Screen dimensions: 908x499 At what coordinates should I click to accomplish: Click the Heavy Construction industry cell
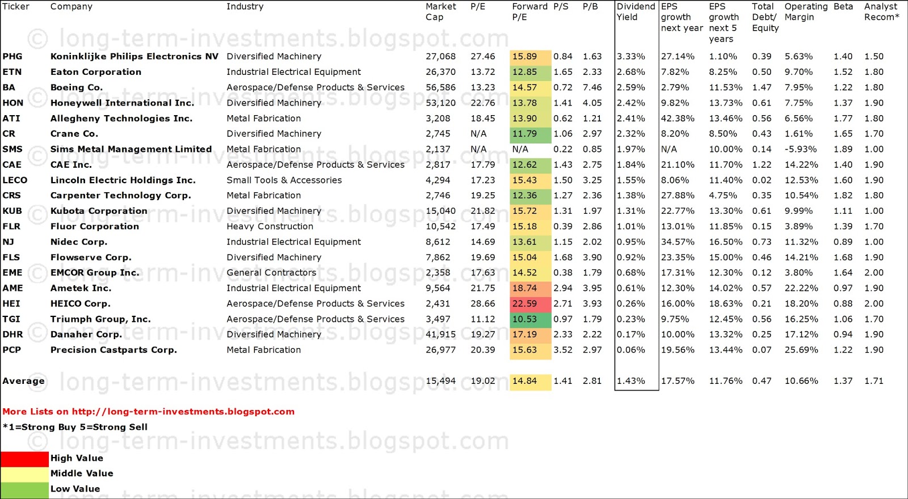(270, 226)
